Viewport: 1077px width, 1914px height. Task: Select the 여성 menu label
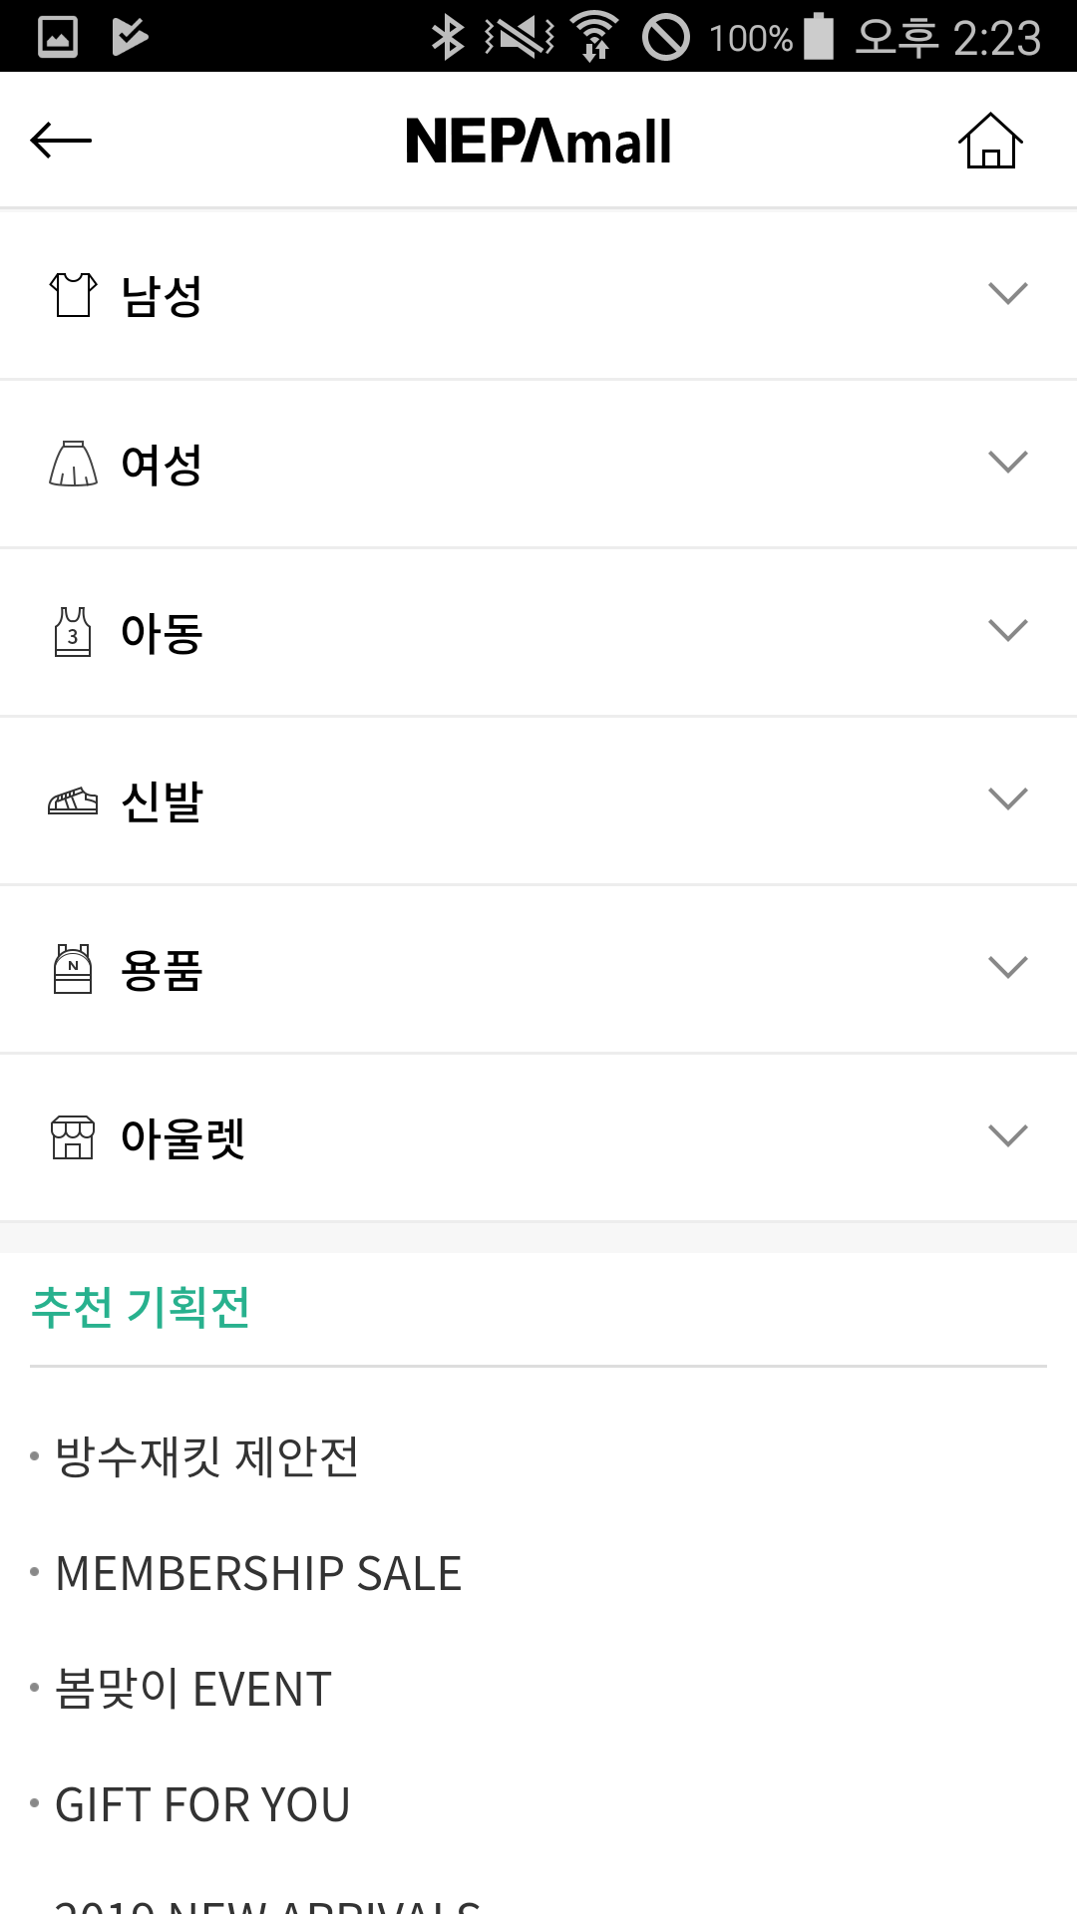click(162, 465)
